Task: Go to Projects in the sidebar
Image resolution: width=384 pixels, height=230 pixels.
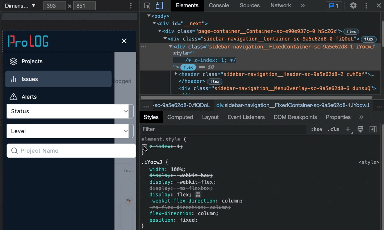Action: pyautogui.click(x=32, y=61)
